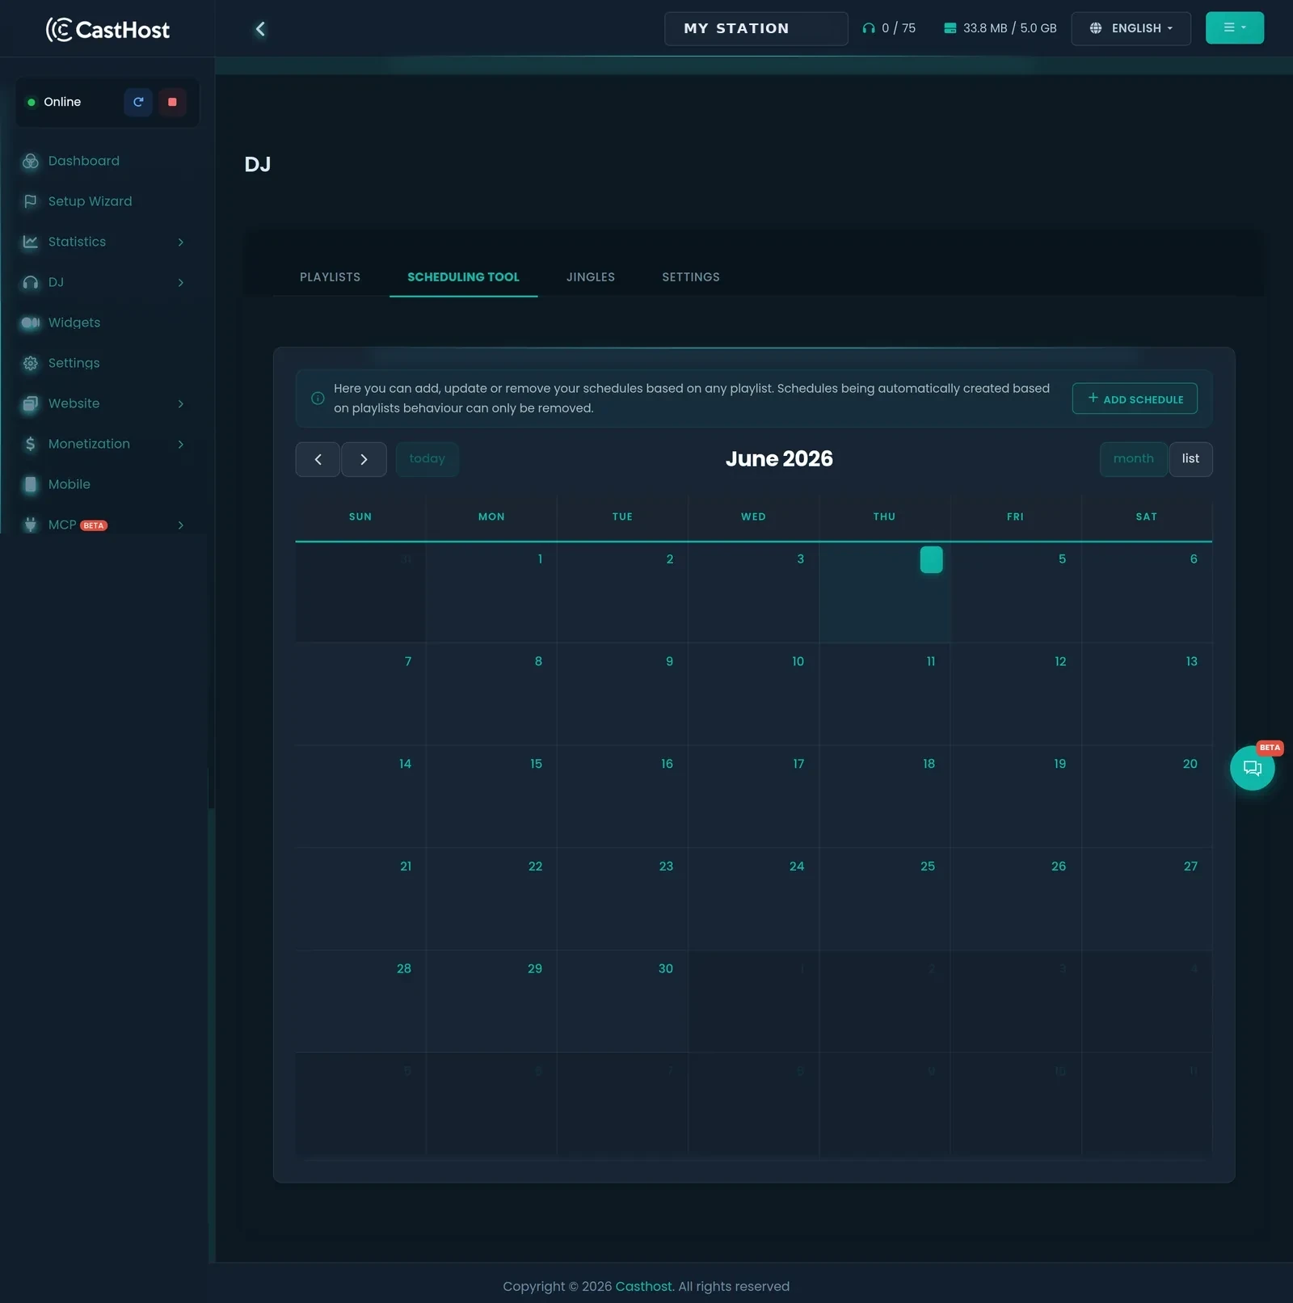Select highlighted Thursday June 4 cell
The image size is (1293, 1303).
[885, 592]
